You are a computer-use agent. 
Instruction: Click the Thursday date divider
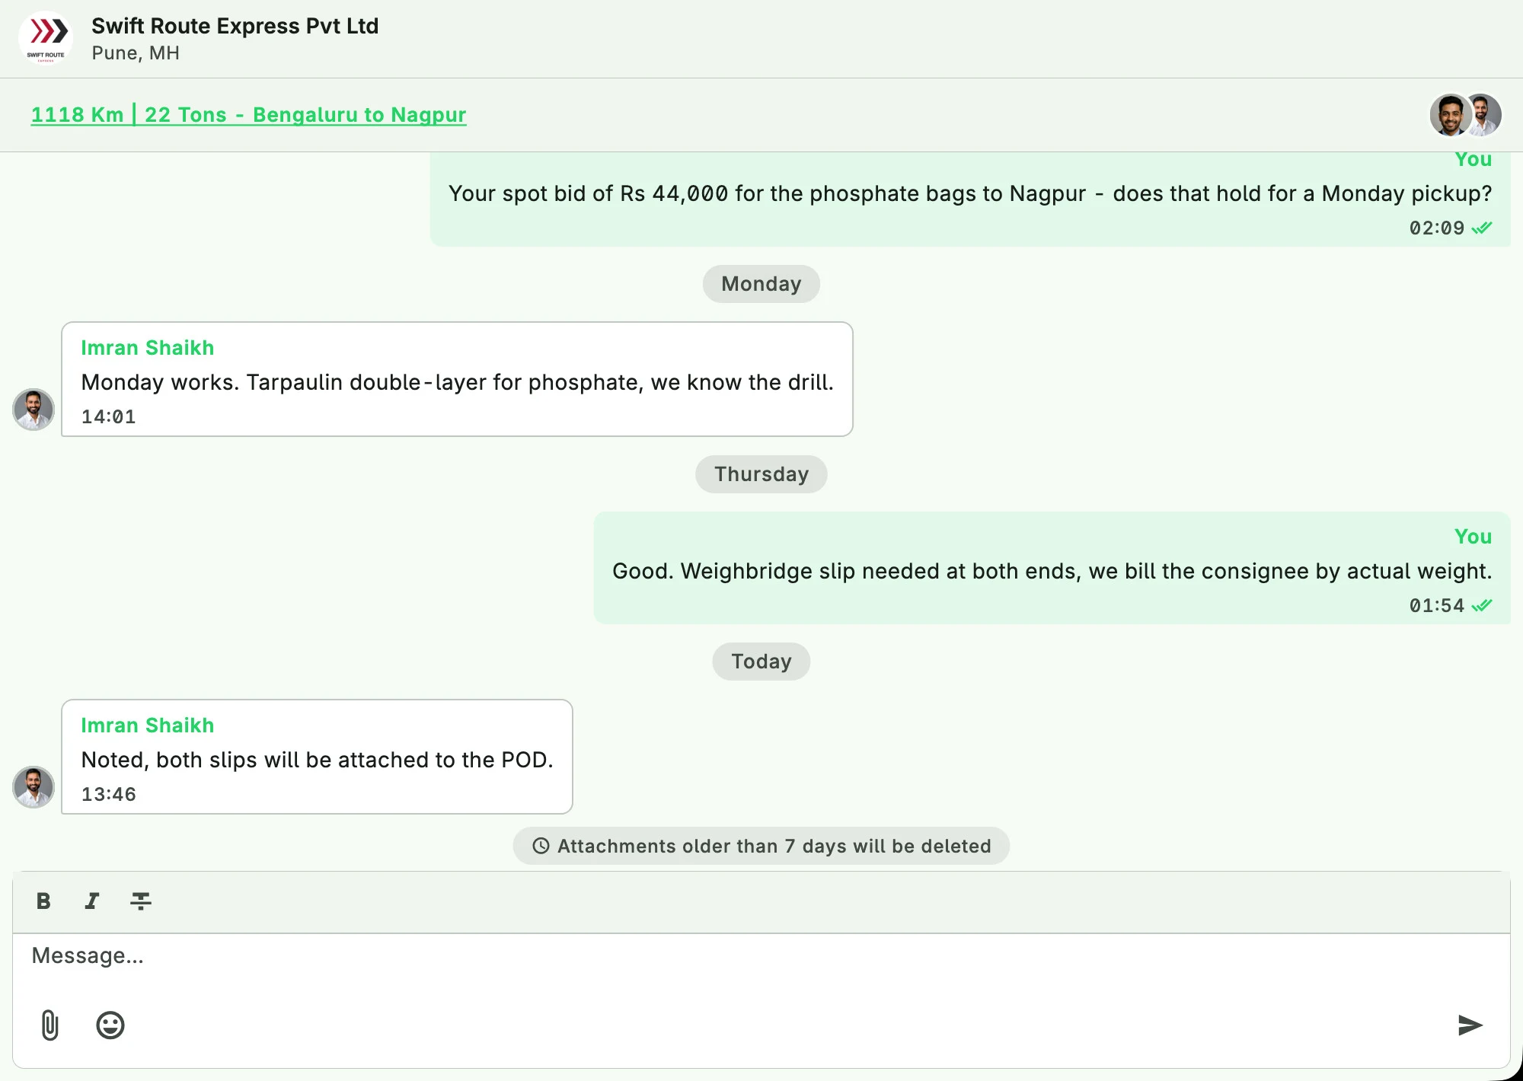(x=761, y=474)
